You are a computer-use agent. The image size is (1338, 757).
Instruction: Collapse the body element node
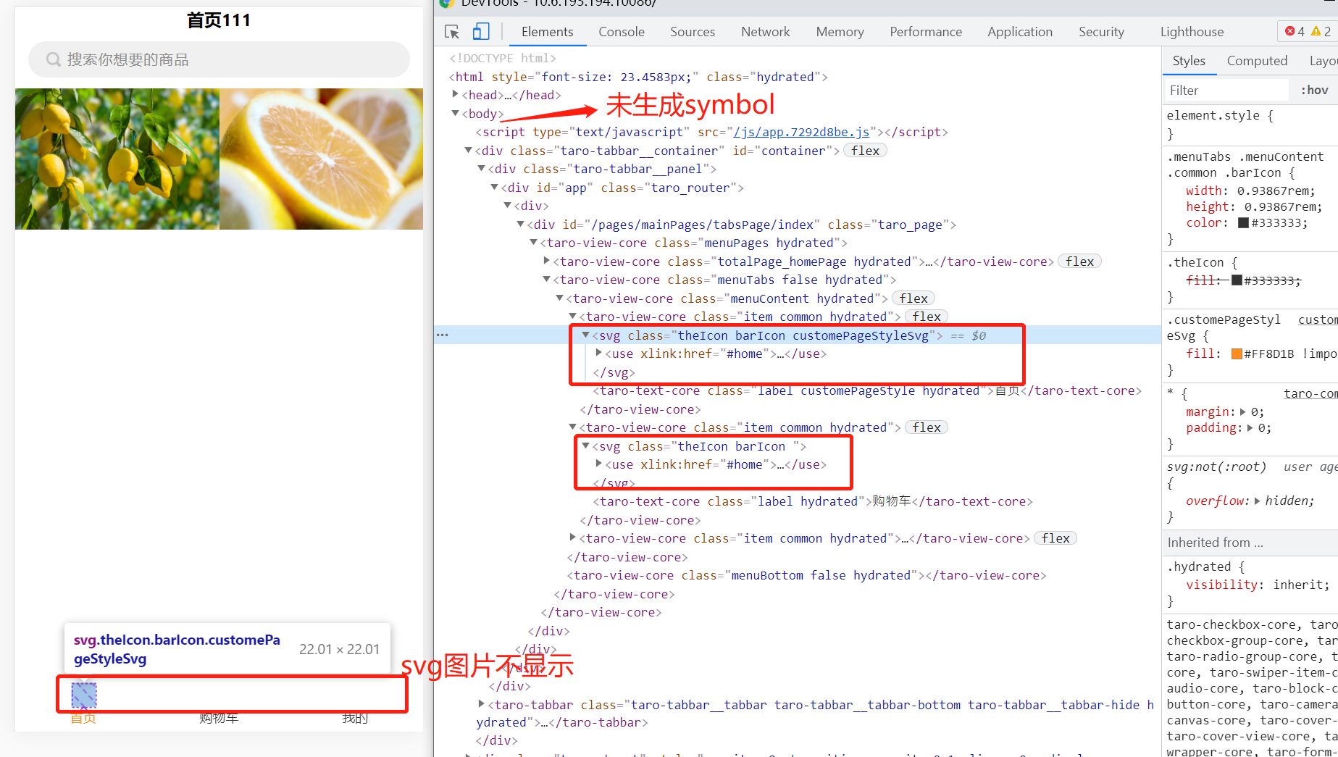click(x=455, y=113)
